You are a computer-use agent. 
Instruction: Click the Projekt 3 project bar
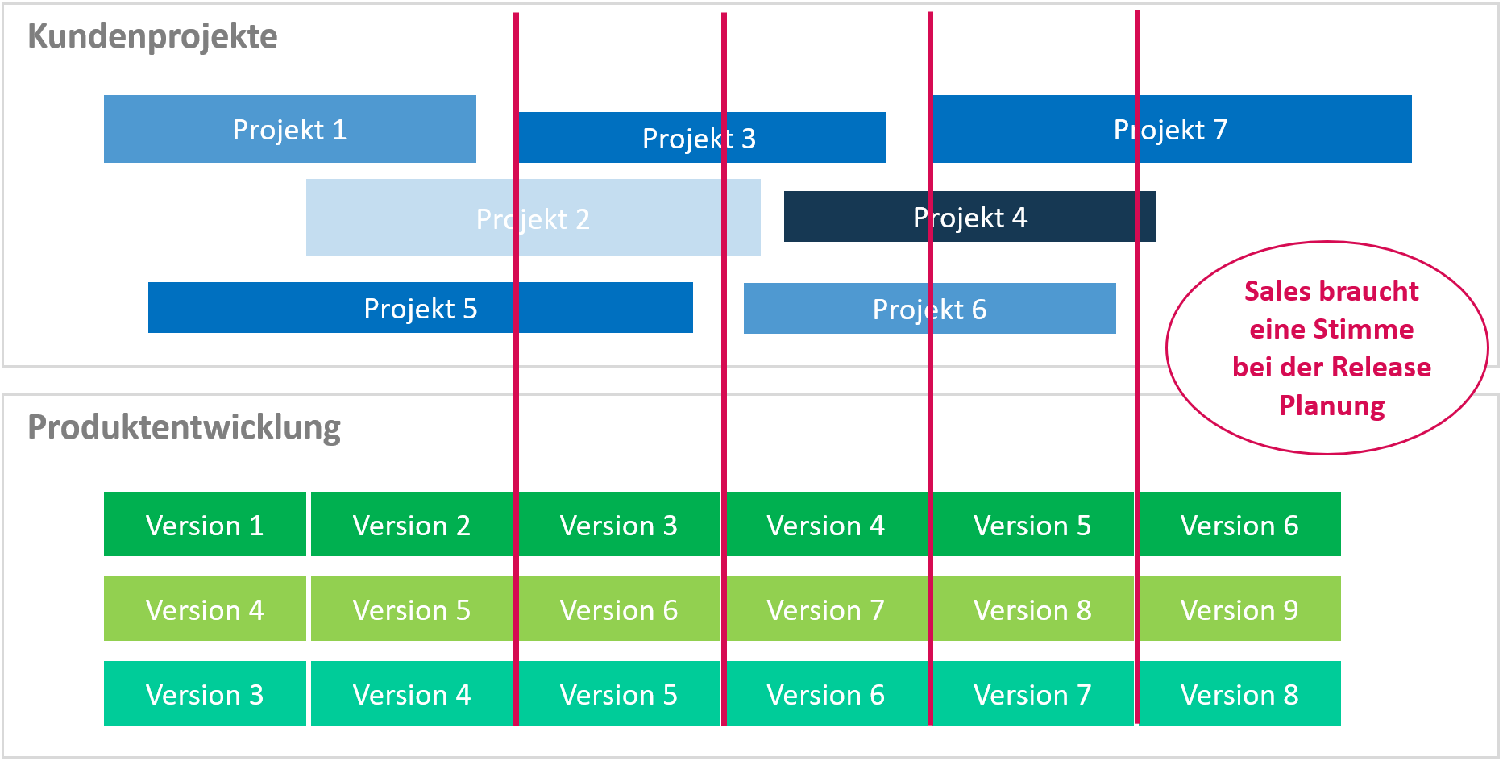tap(700, 138)
